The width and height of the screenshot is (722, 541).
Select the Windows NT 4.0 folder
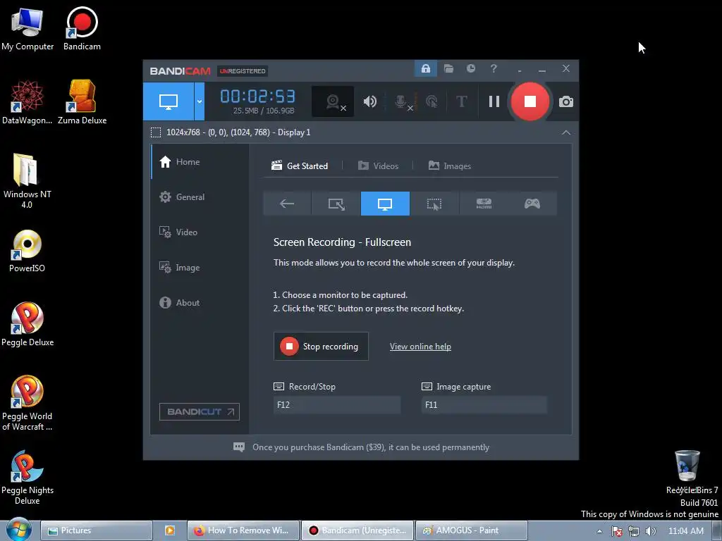(x=27, y=181)
